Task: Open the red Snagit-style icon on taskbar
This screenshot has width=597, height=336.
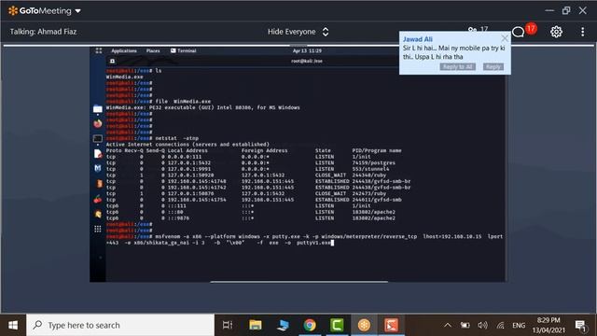Action: point(392,325)
